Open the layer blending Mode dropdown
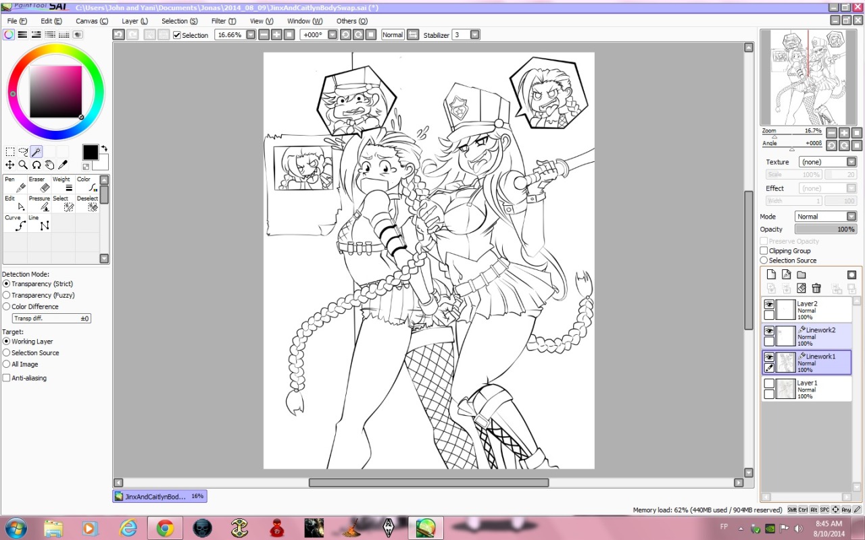 [x=851, y=217]
